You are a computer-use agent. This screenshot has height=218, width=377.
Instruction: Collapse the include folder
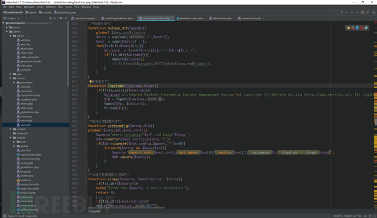point(10,138)
